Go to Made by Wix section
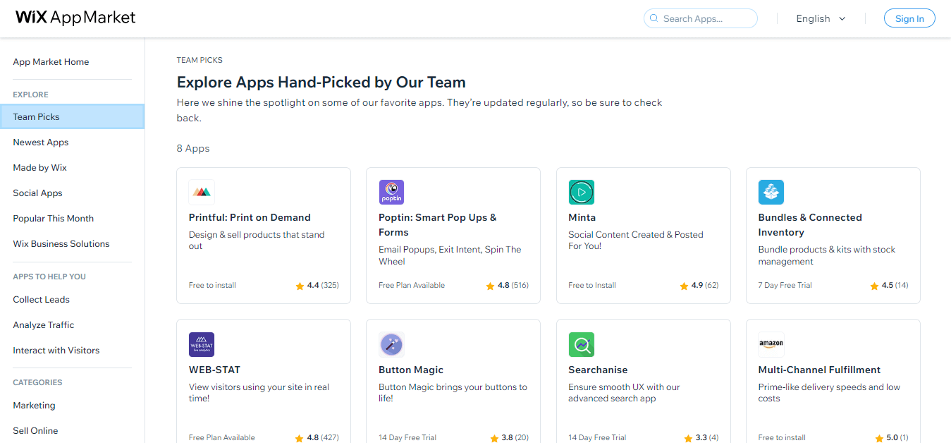 [39, 168]
